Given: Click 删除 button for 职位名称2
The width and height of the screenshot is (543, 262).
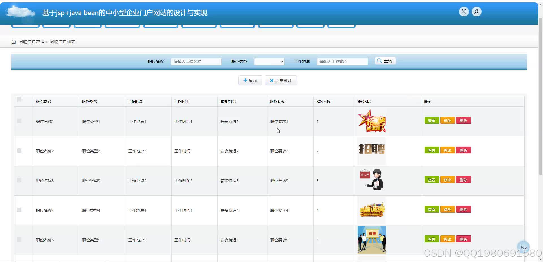Looking at the screenshot, I should tap(463, 150).
